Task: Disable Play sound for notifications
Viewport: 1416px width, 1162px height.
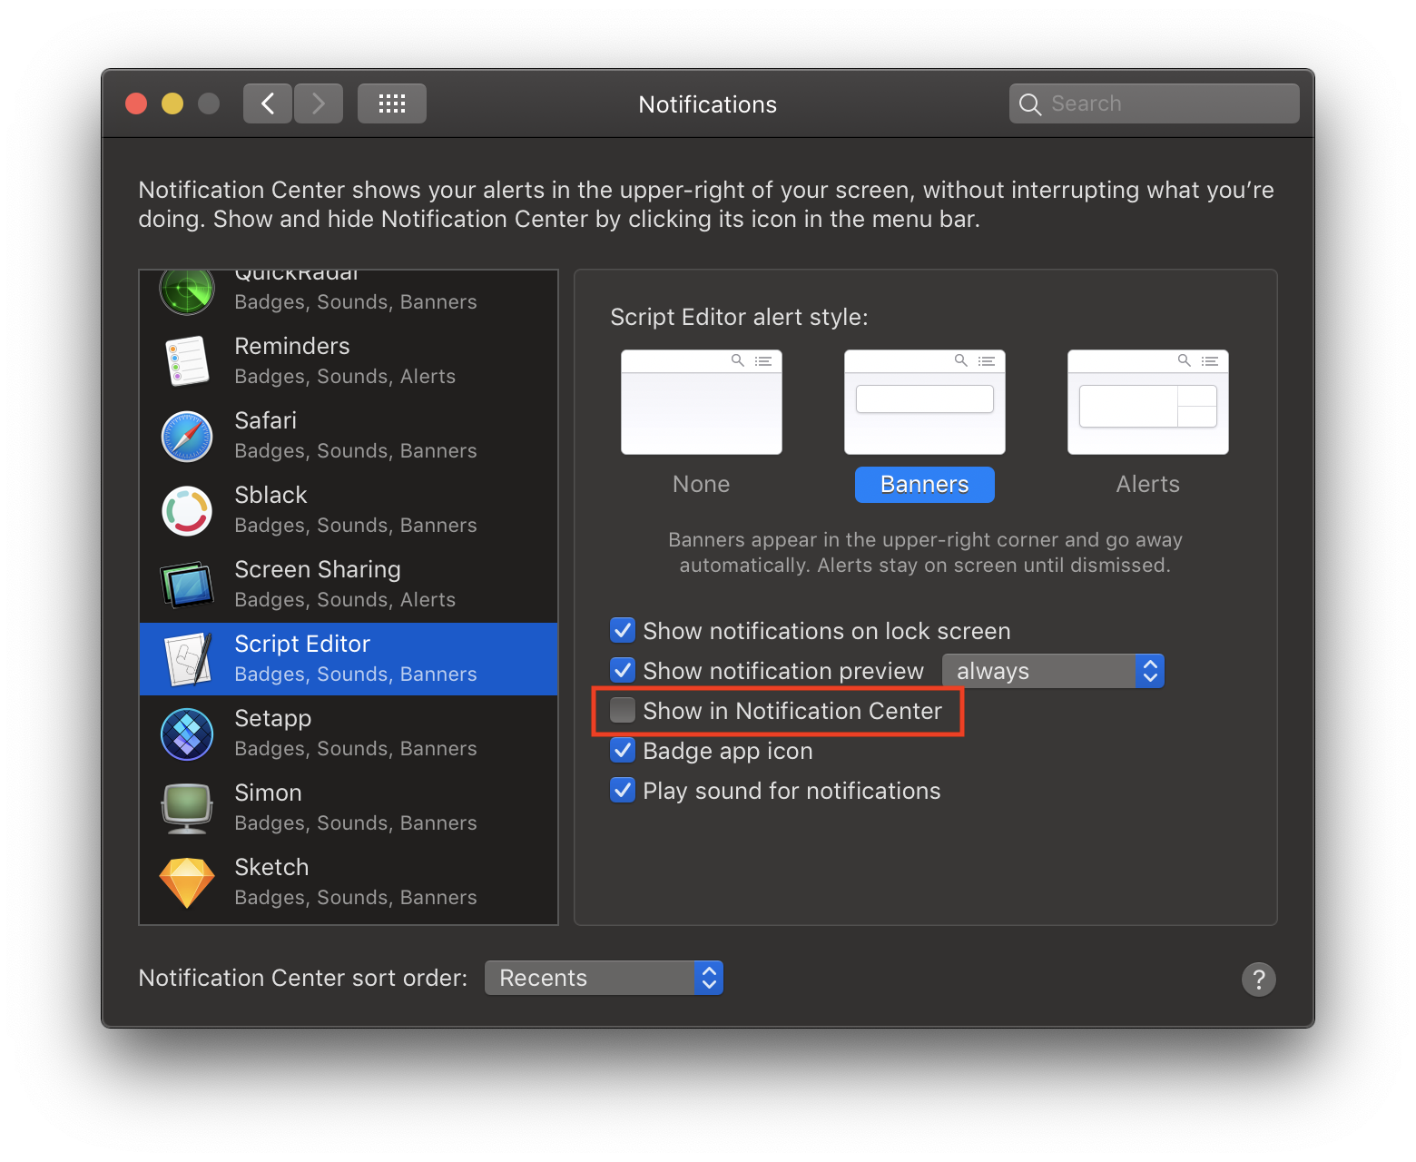Action: click(623, 790)
